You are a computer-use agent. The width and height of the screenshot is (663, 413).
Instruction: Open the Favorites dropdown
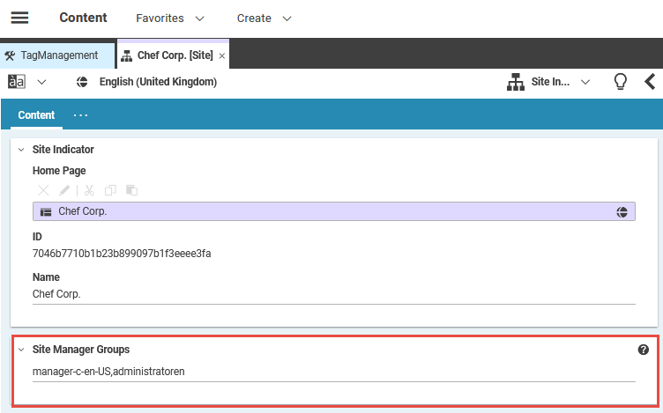click(170, 18)
